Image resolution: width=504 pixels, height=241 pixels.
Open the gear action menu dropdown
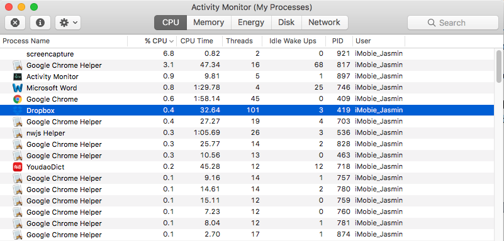click(68, 23)
